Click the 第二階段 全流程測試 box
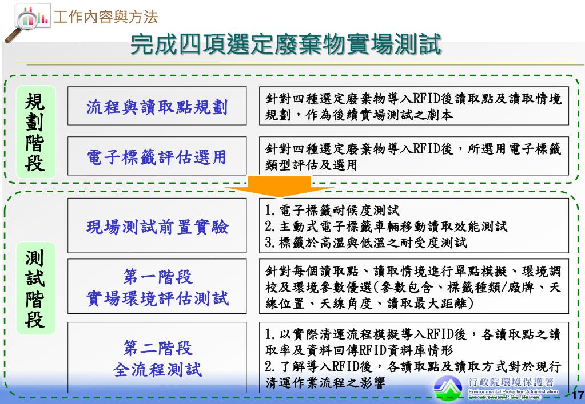The image size is (585, 404). click(x=157, y=357)
